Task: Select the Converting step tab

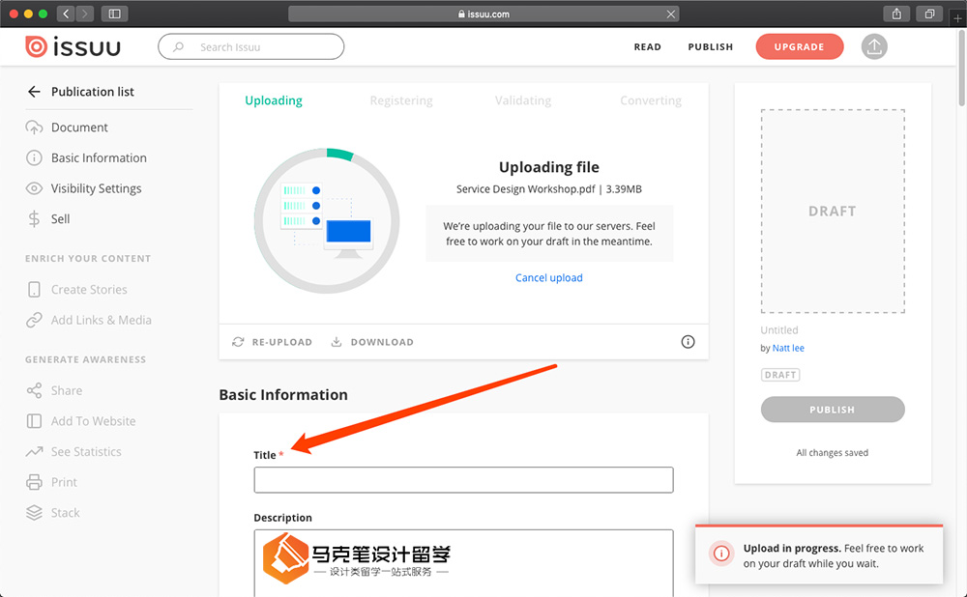Action: pyautogui.click(x=651, y=100)
